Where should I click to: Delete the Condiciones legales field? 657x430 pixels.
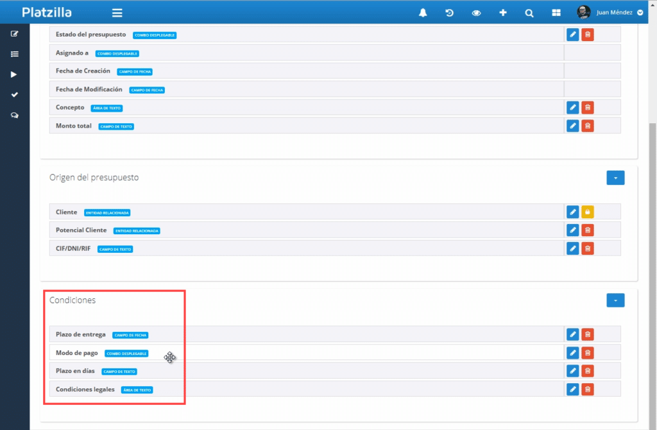(x=588, y=390)
